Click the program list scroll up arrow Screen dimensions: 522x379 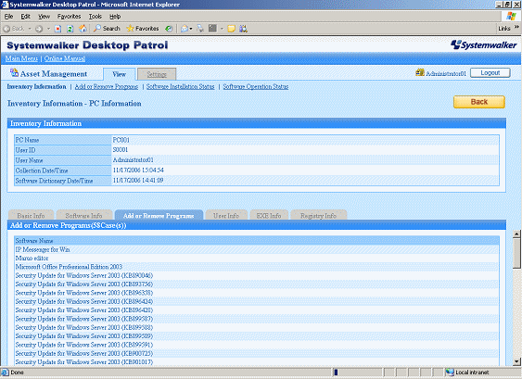pyautogui.click(x=516, y=234)
